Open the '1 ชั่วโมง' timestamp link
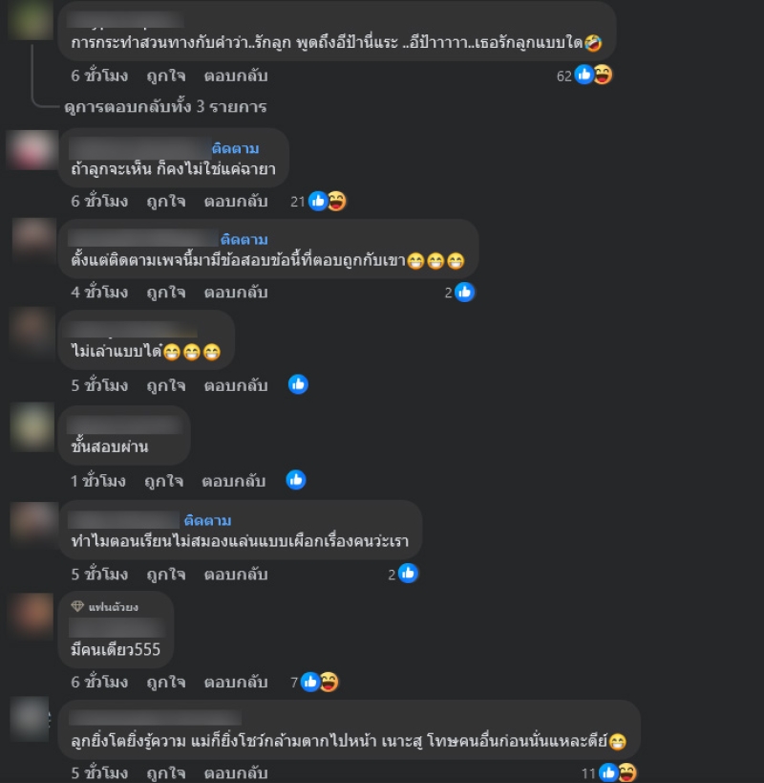764x783 pixels. point(98,482)
